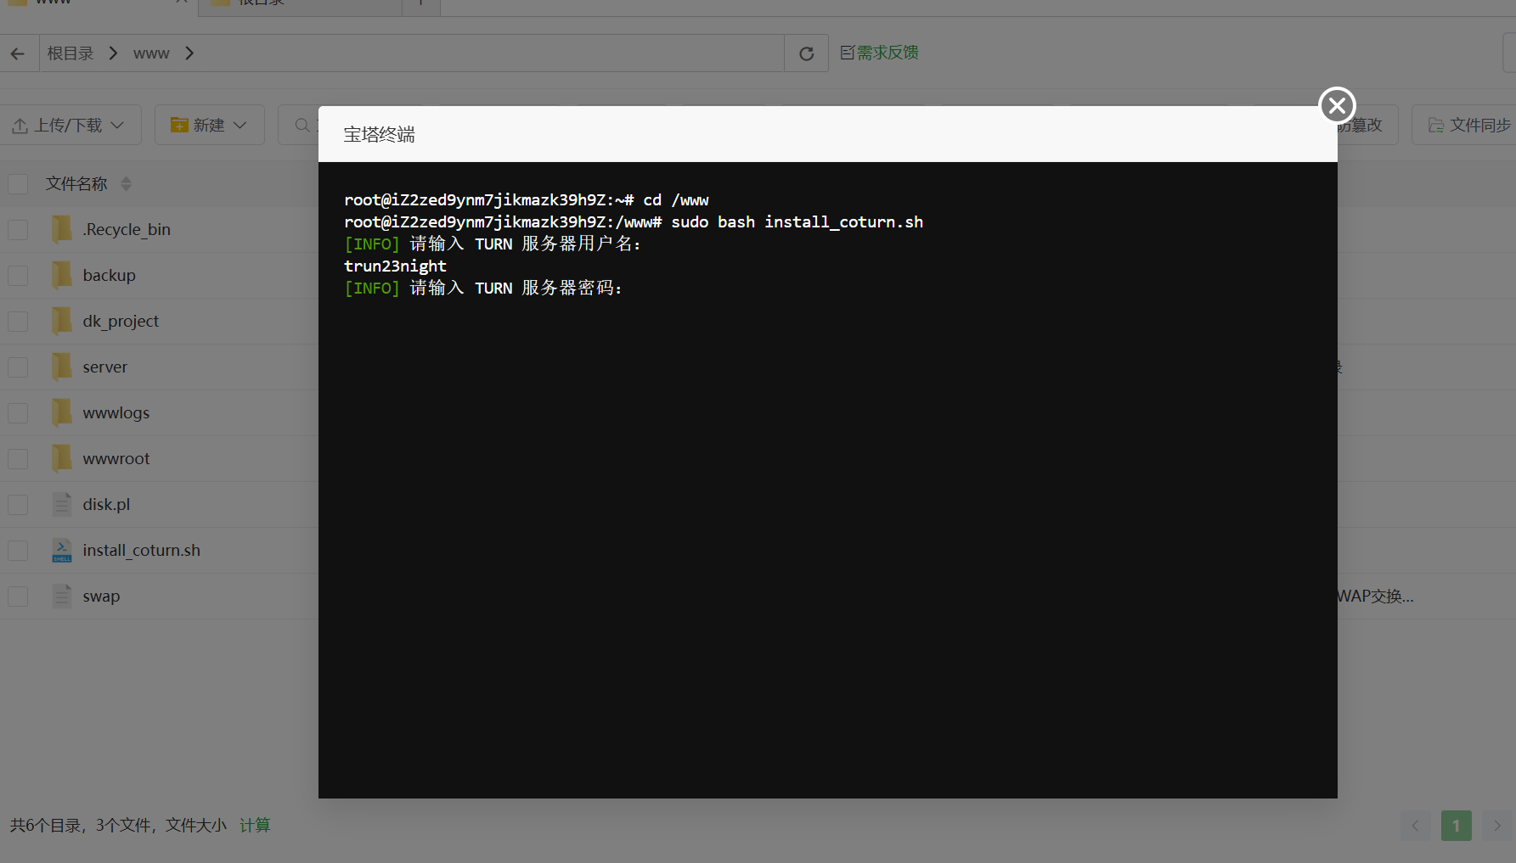
Task: Click the 文件名称 column header
Action: click(76, 184)
